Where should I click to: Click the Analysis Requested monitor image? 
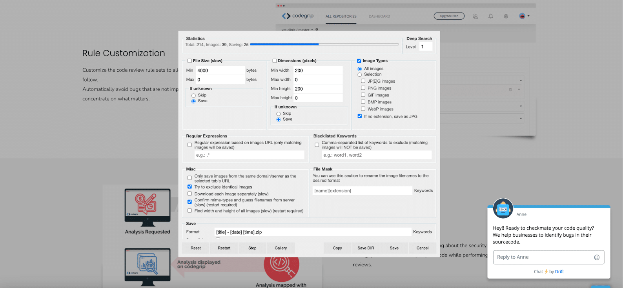click(148, 207)
